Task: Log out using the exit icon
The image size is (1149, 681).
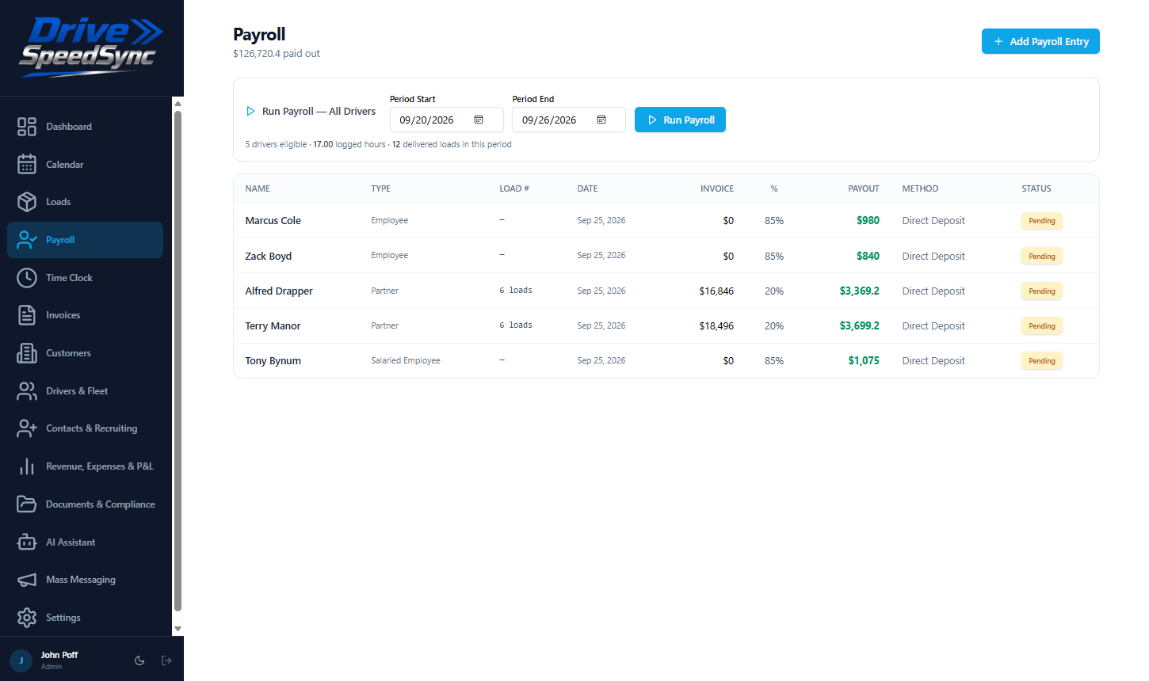Action: point(166,660)
